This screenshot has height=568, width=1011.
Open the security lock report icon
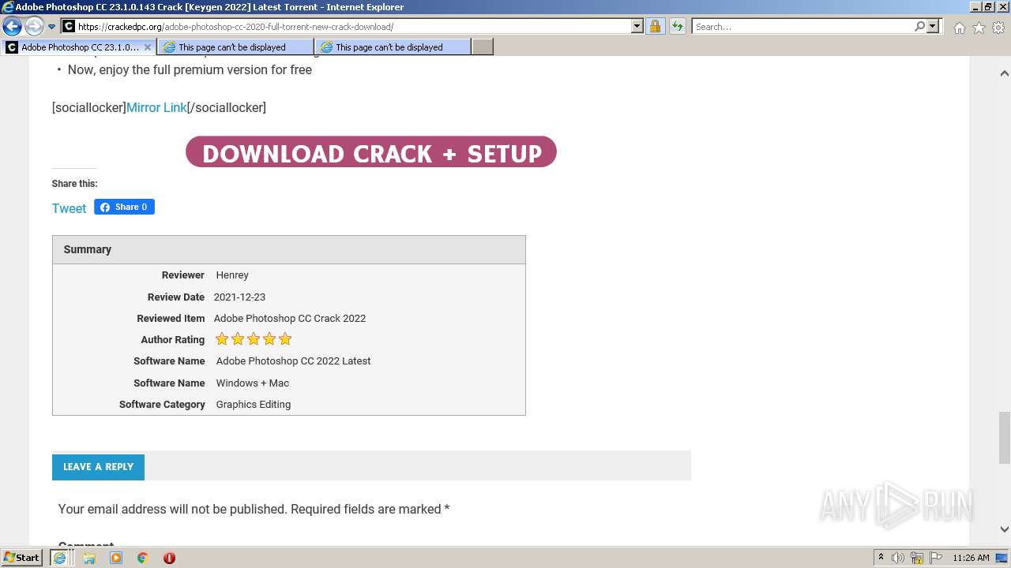[655, 27]
